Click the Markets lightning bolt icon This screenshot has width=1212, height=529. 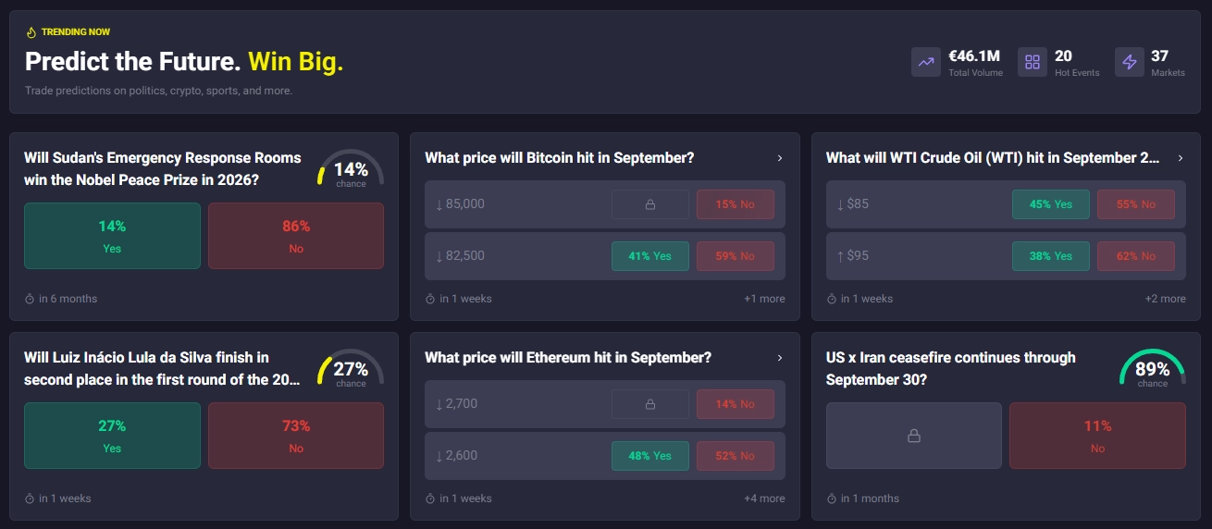pyautogui.click(x=1130, y=62)
